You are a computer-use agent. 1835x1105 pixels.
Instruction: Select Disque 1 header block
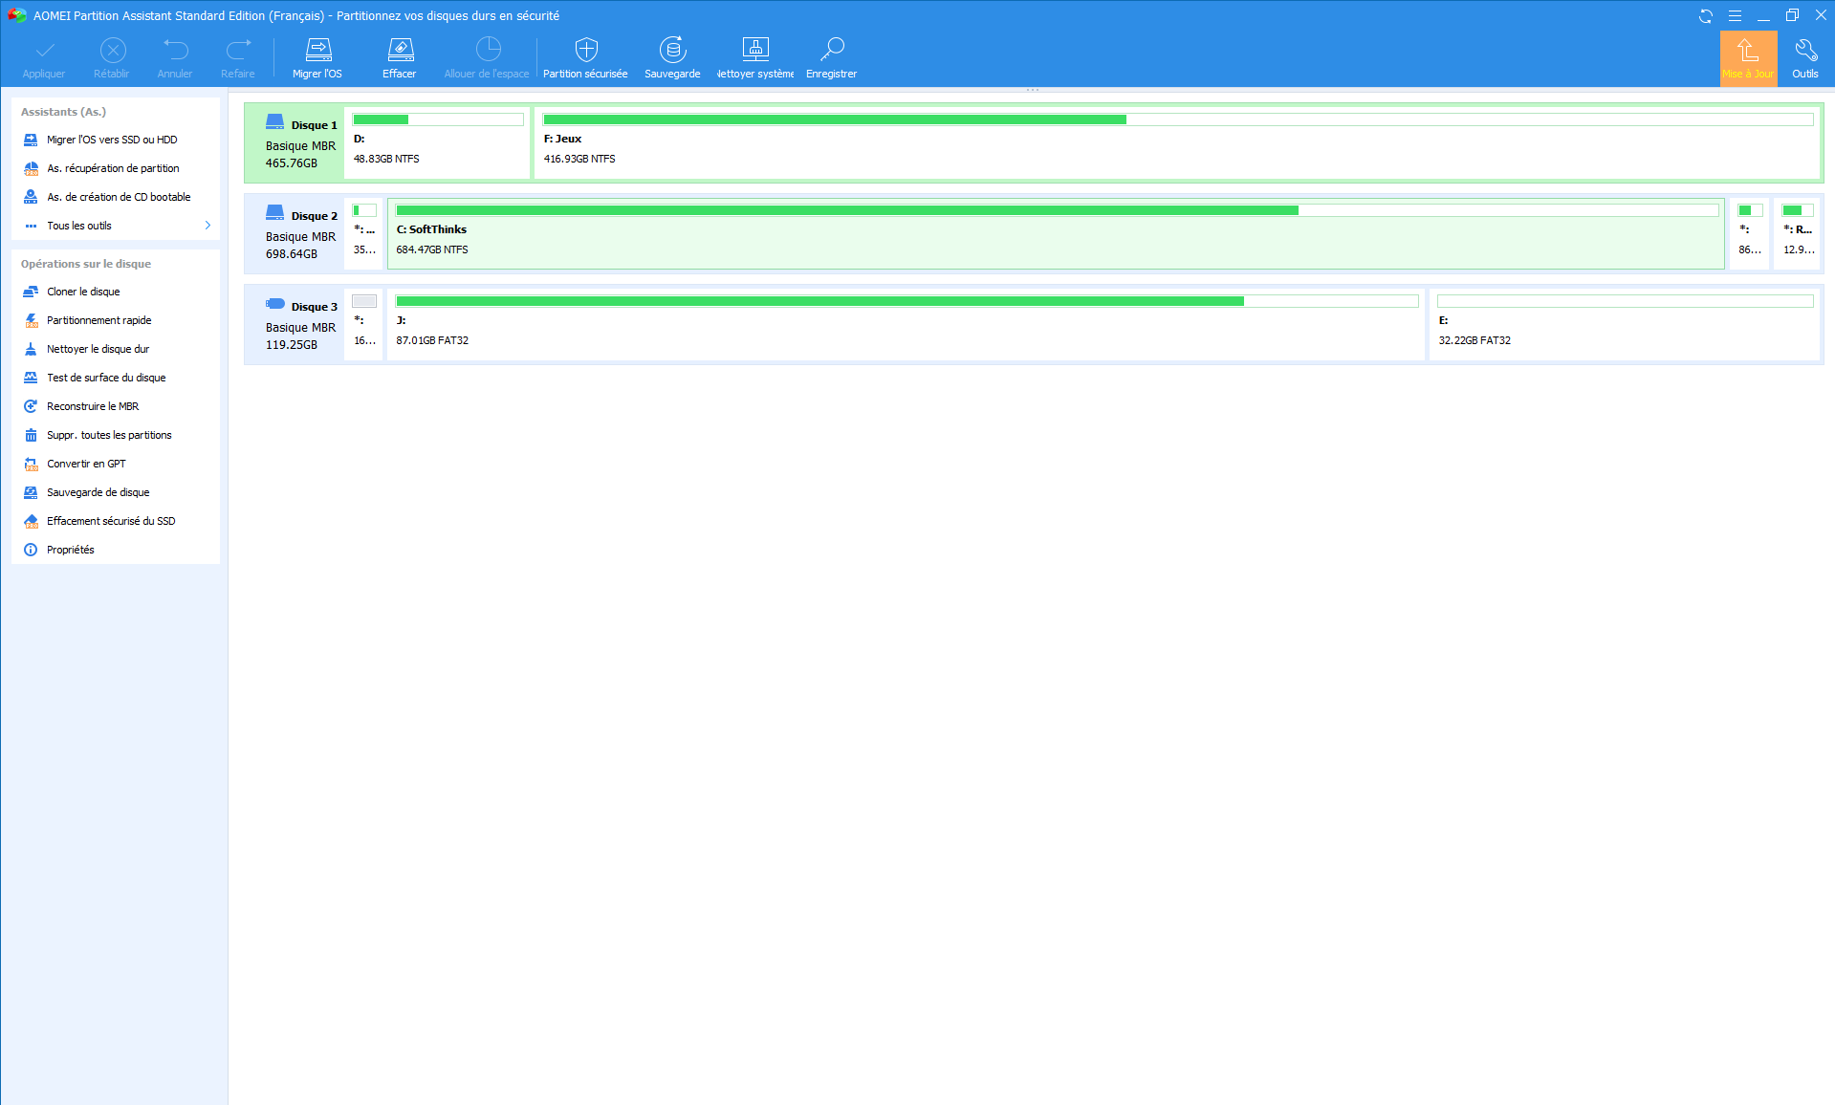(x=295, y=143)
